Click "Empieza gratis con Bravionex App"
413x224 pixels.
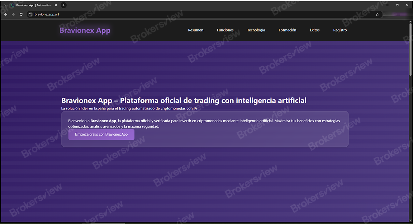pyautogui.click(x=101, y=134)
